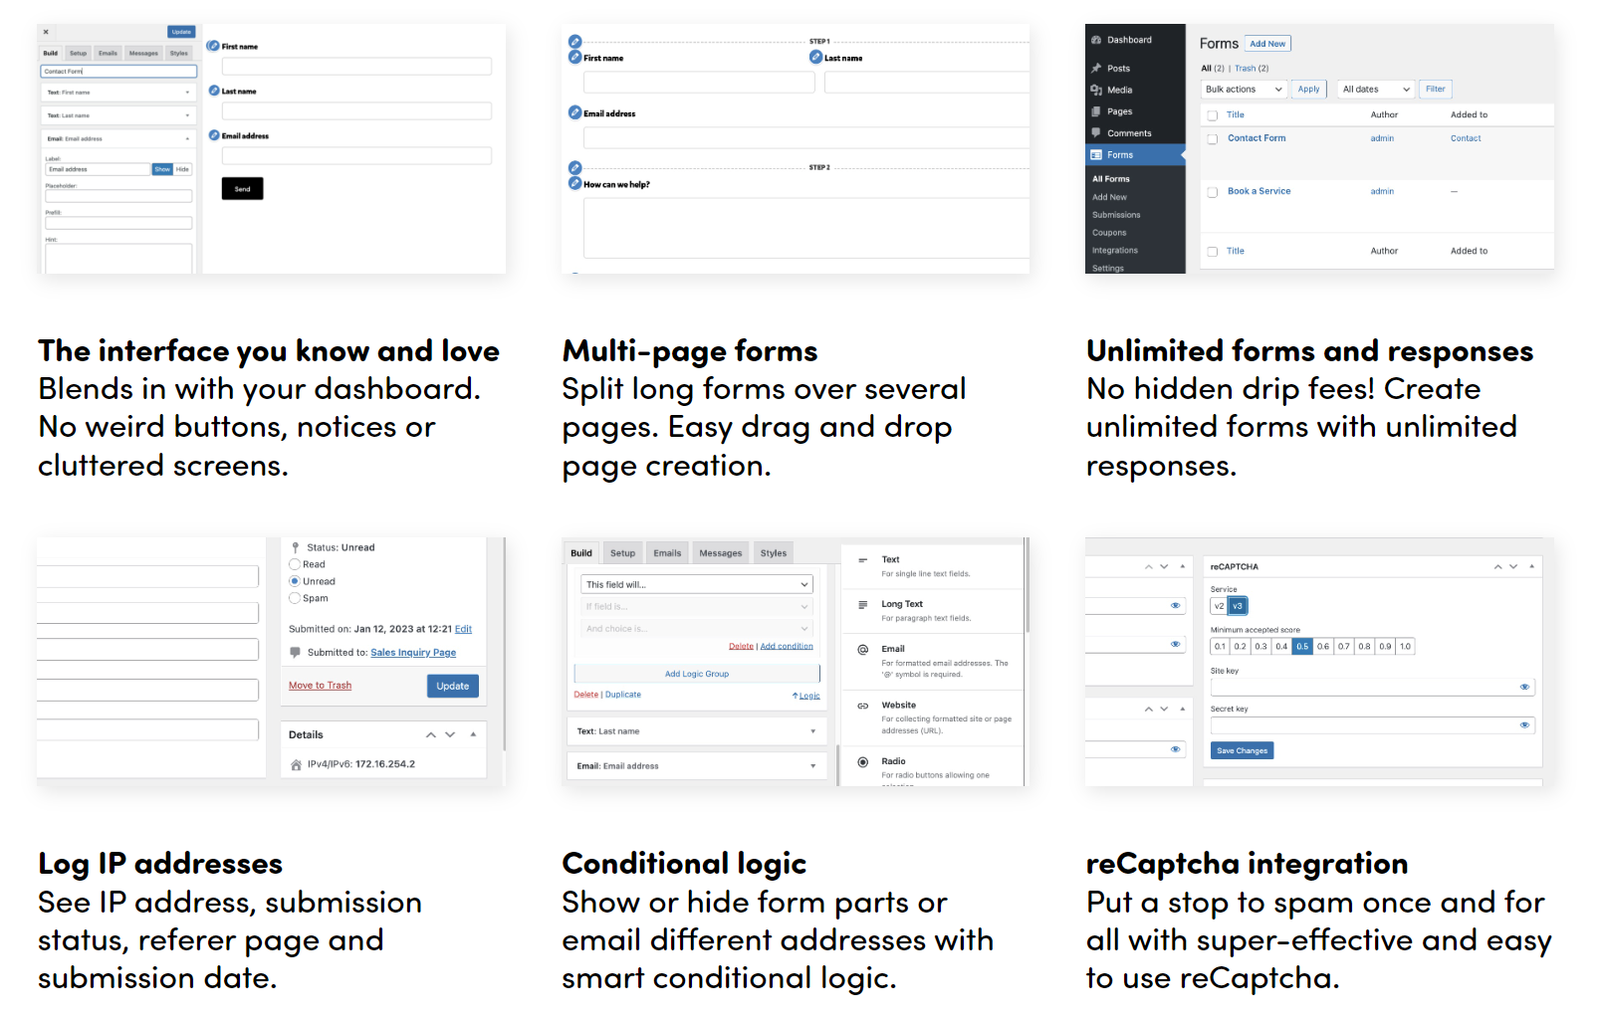Click the Add New button beside Forms
The image size is (1602, 1022).
pos(1267,44)
